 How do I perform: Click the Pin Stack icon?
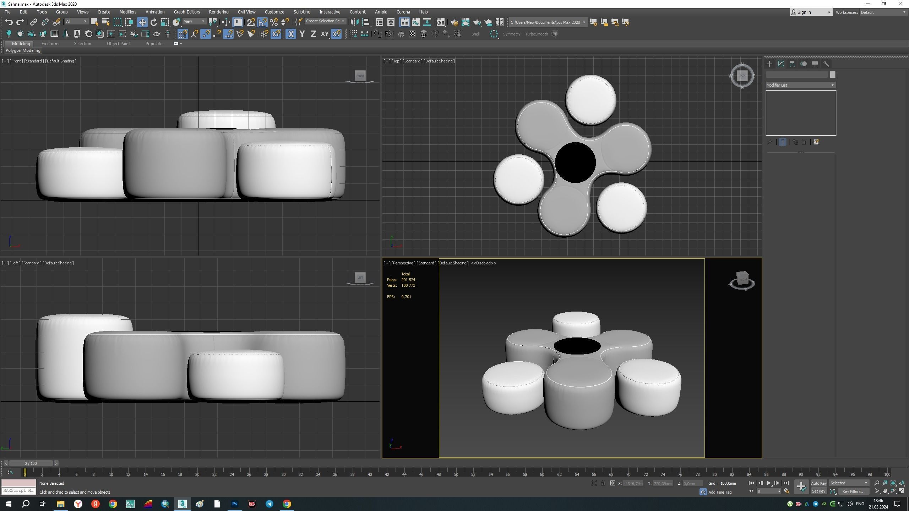pos(769,142)
